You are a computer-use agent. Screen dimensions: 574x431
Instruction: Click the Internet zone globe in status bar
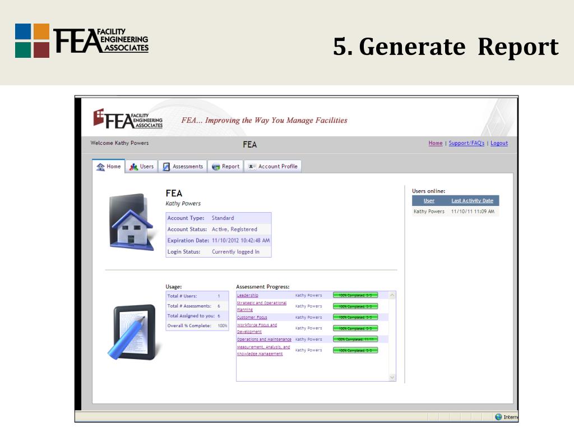(x=498, y=417)
